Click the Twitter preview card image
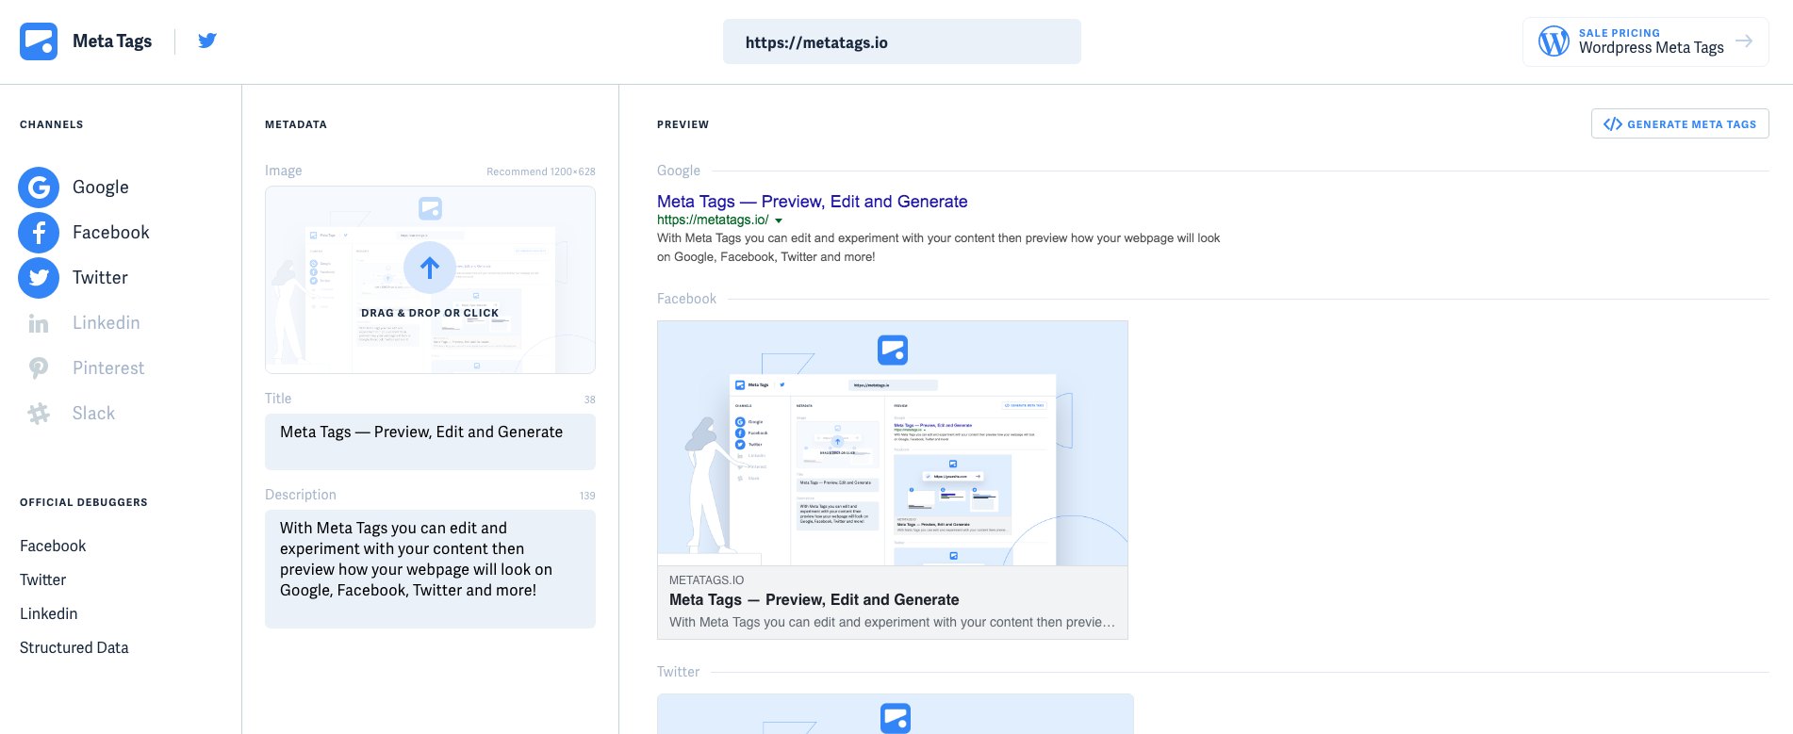Image resolution: width=1793 pixels, height=734 pixels. pyautogui.click(x=896, y=714)
